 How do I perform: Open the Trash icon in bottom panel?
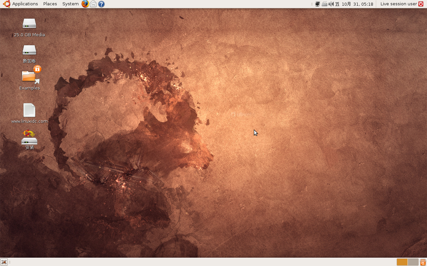(423, 262)
